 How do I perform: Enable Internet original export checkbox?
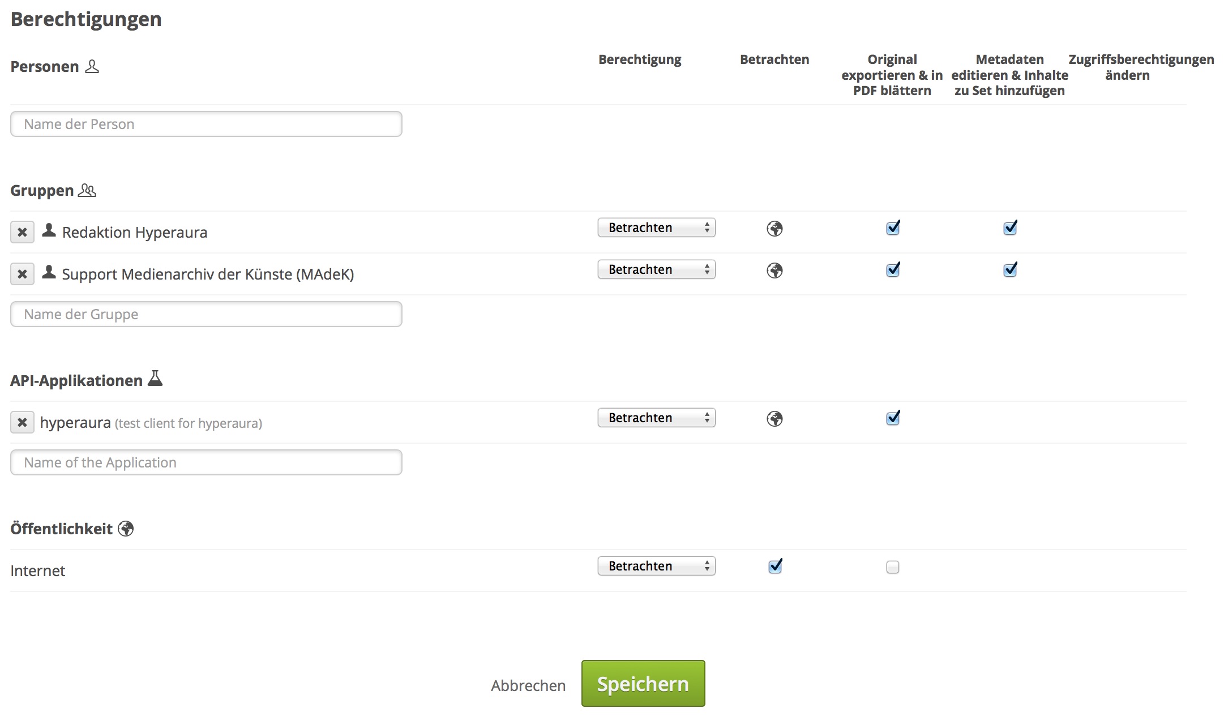point(892,567)
